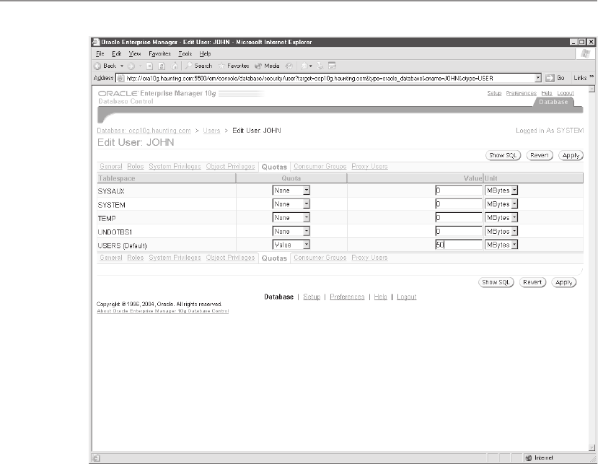Open the SYSTEM Unit MBytes dropdown
The image size is (598, 464).
[501, 204]
